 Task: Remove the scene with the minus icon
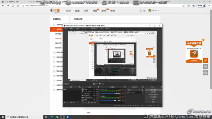(67, 102)
